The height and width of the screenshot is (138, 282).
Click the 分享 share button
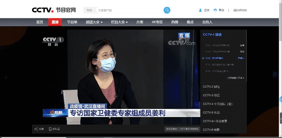pos(39,129)
